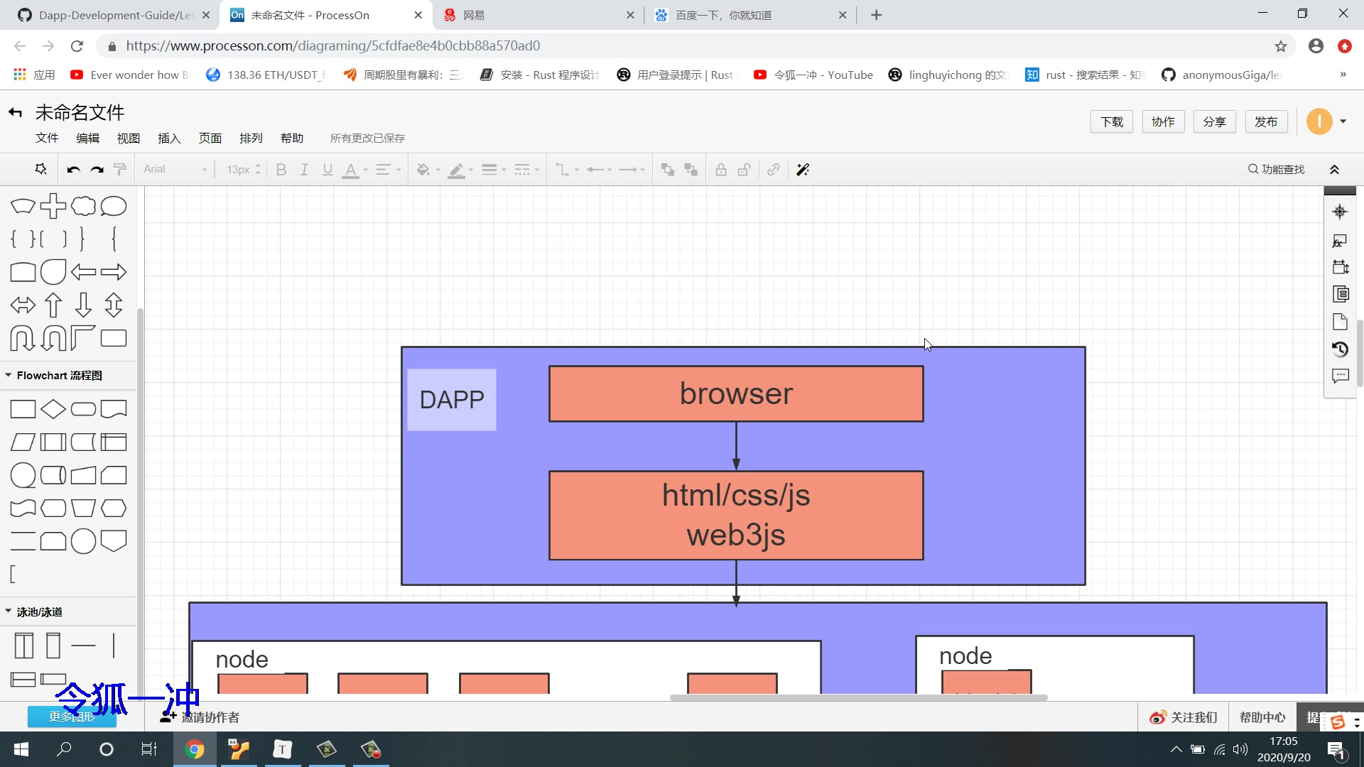Open the 编辑 menu
This screenshot has width=1364, height=767.
pyautogui.click(x=88, y=138)
